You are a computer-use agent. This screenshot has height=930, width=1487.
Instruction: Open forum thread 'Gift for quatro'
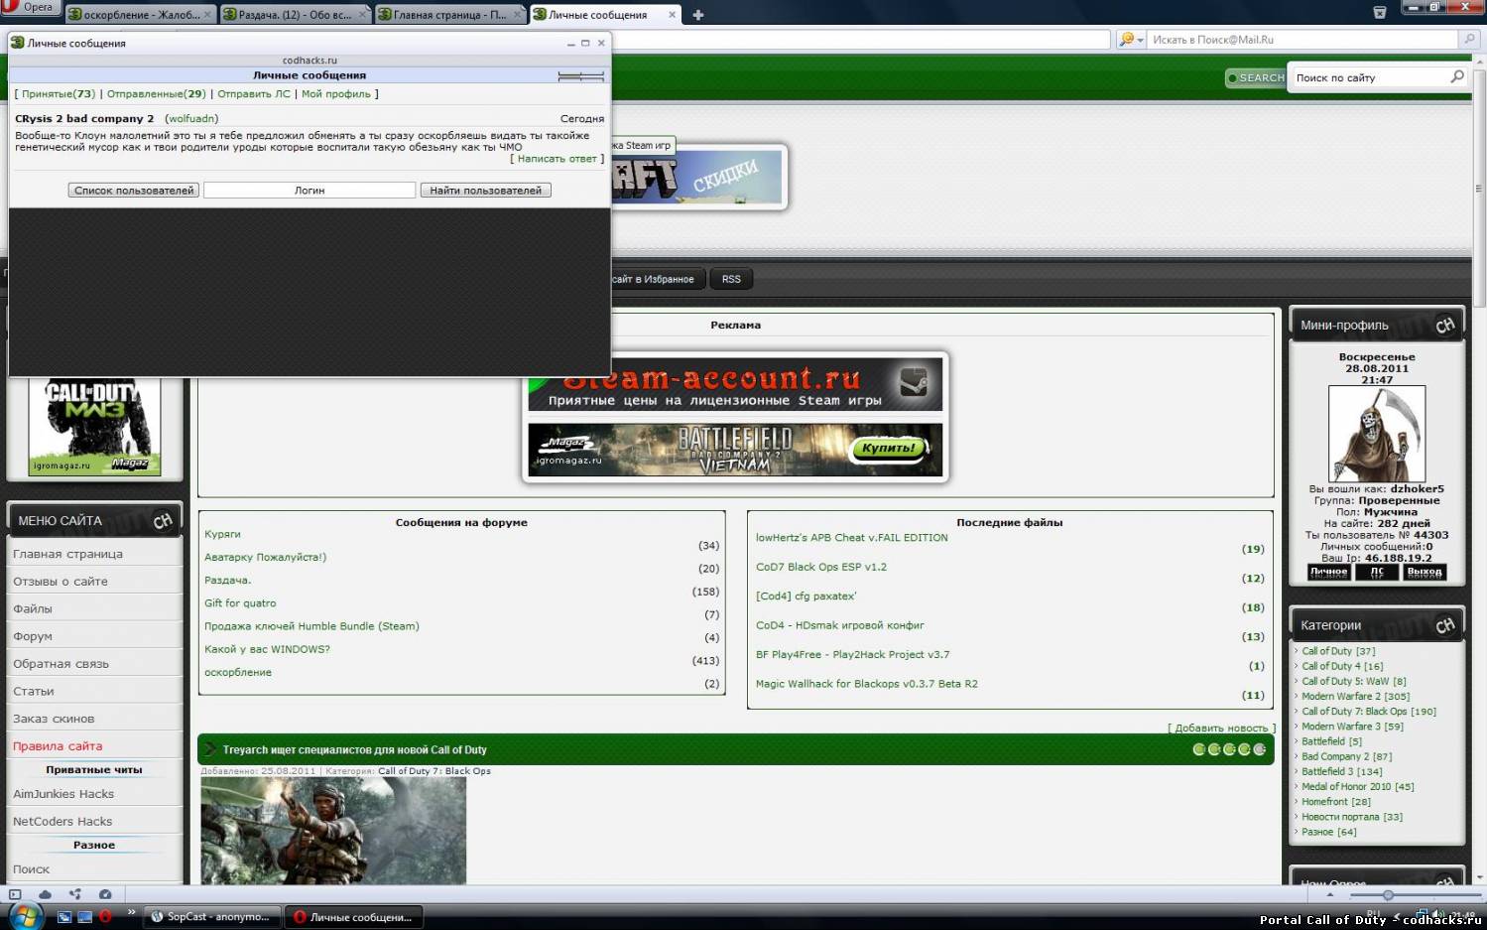pyautogui.click(x=240, y=603)
